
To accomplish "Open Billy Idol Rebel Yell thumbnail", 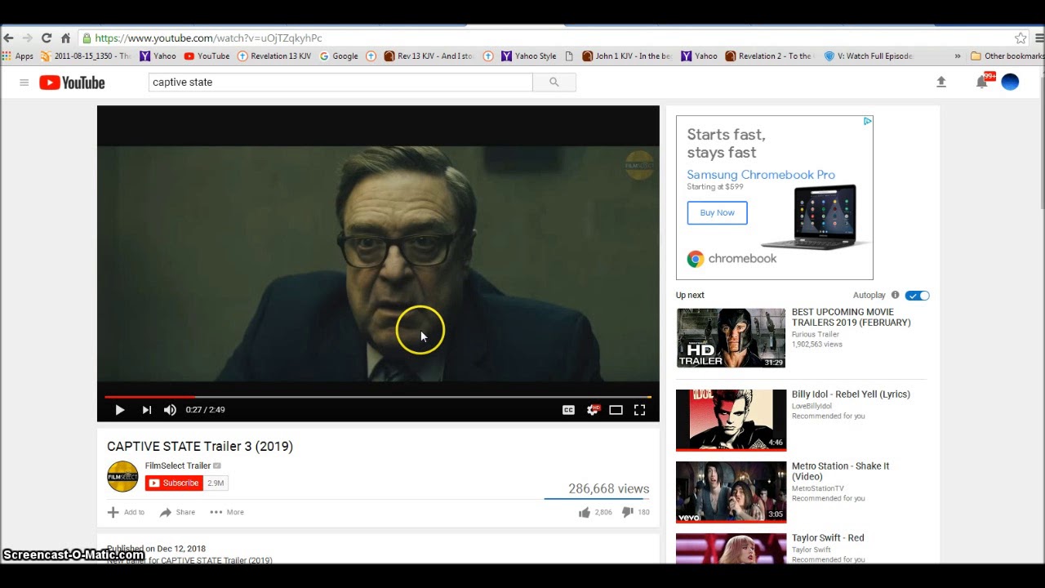I will tap(731, 420).
